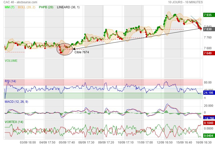
Task: Click the red 7 649 price tag
Action: tap(208, 53)
